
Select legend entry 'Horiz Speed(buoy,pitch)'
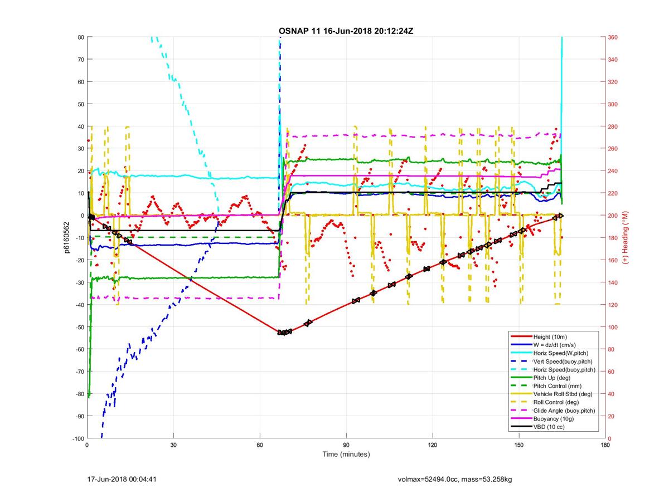tap(564, 370)
